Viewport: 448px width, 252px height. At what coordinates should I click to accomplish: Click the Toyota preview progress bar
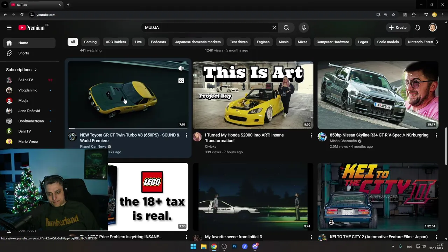point(128,128)
